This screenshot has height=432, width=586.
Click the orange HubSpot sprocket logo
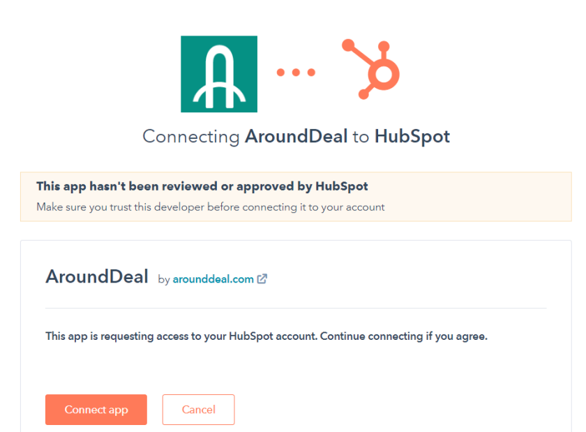click(x=372, y=69)
